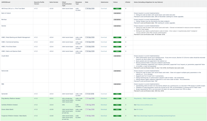
Task: Click the calendar icon in the Ozone row
Action: (x=86, y=109)
